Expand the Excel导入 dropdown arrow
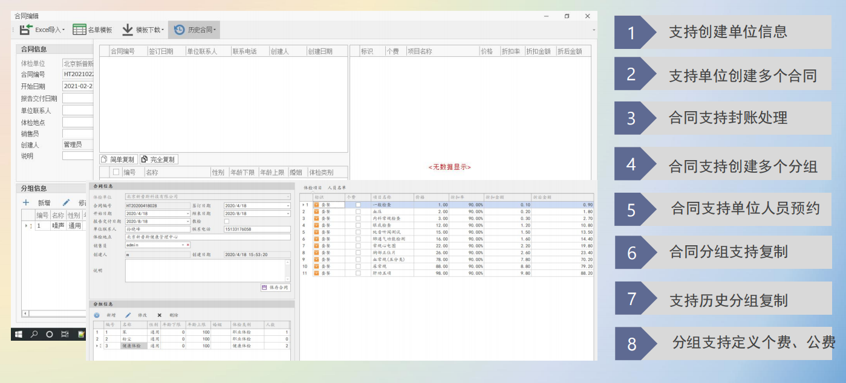Screen dimensions: 846x383 click(x=63, y=30)
